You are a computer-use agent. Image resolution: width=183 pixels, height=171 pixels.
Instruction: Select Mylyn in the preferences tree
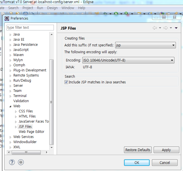18,60
